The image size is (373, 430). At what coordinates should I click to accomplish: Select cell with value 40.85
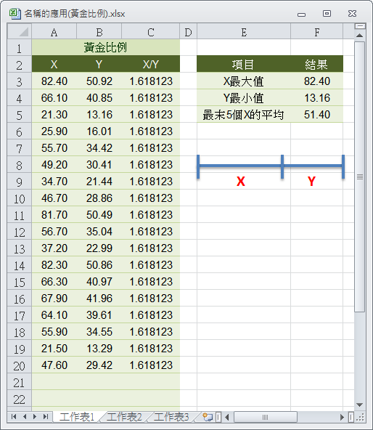click(99, 97)
